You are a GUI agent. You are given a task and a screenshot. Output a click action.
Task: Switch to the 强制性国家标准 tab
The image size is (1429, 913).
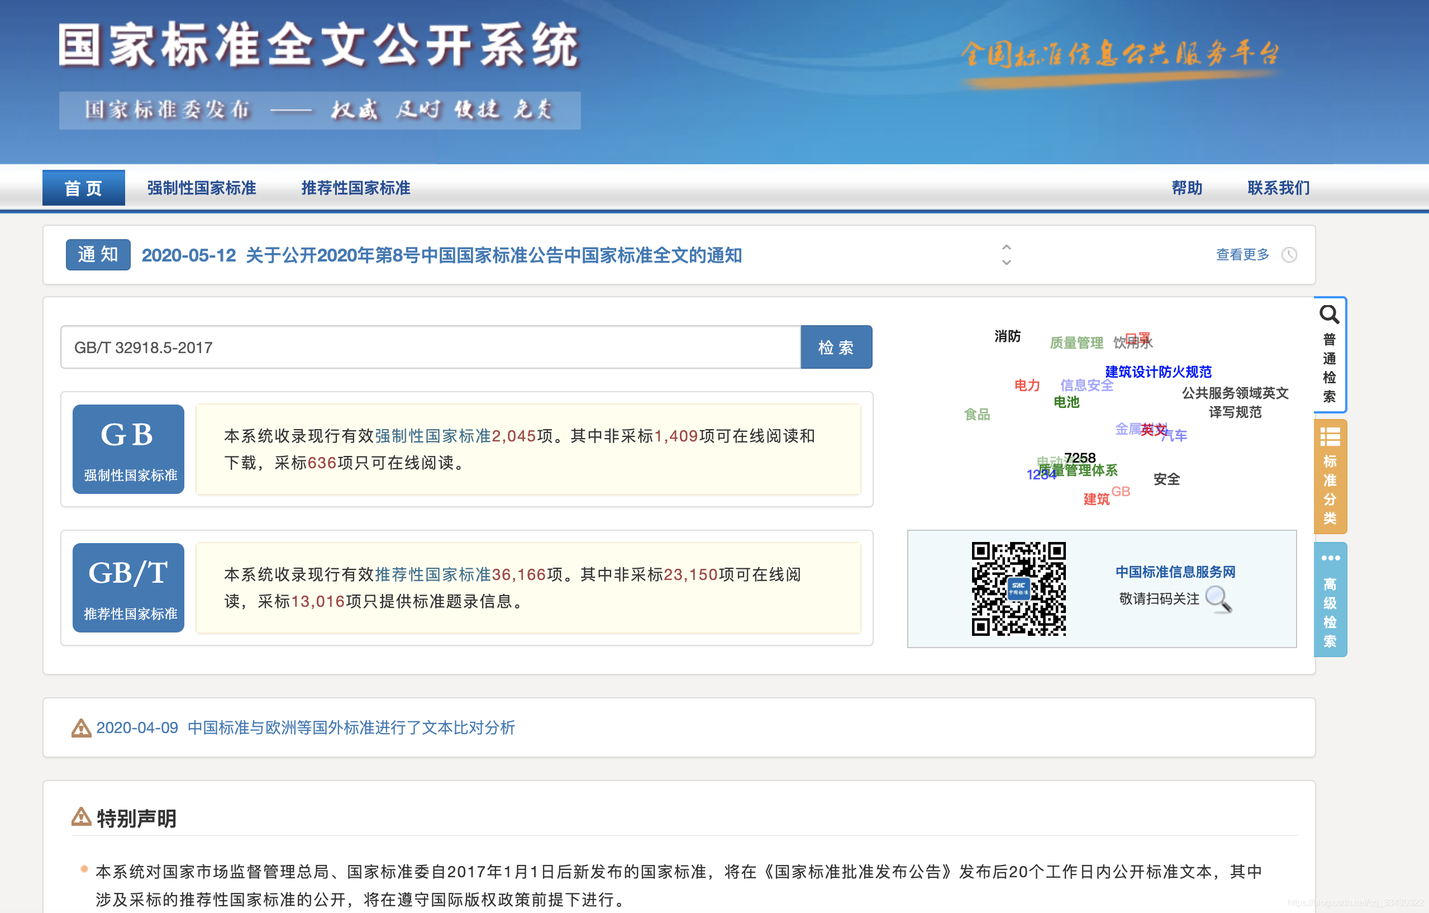(x=201, y=188)
